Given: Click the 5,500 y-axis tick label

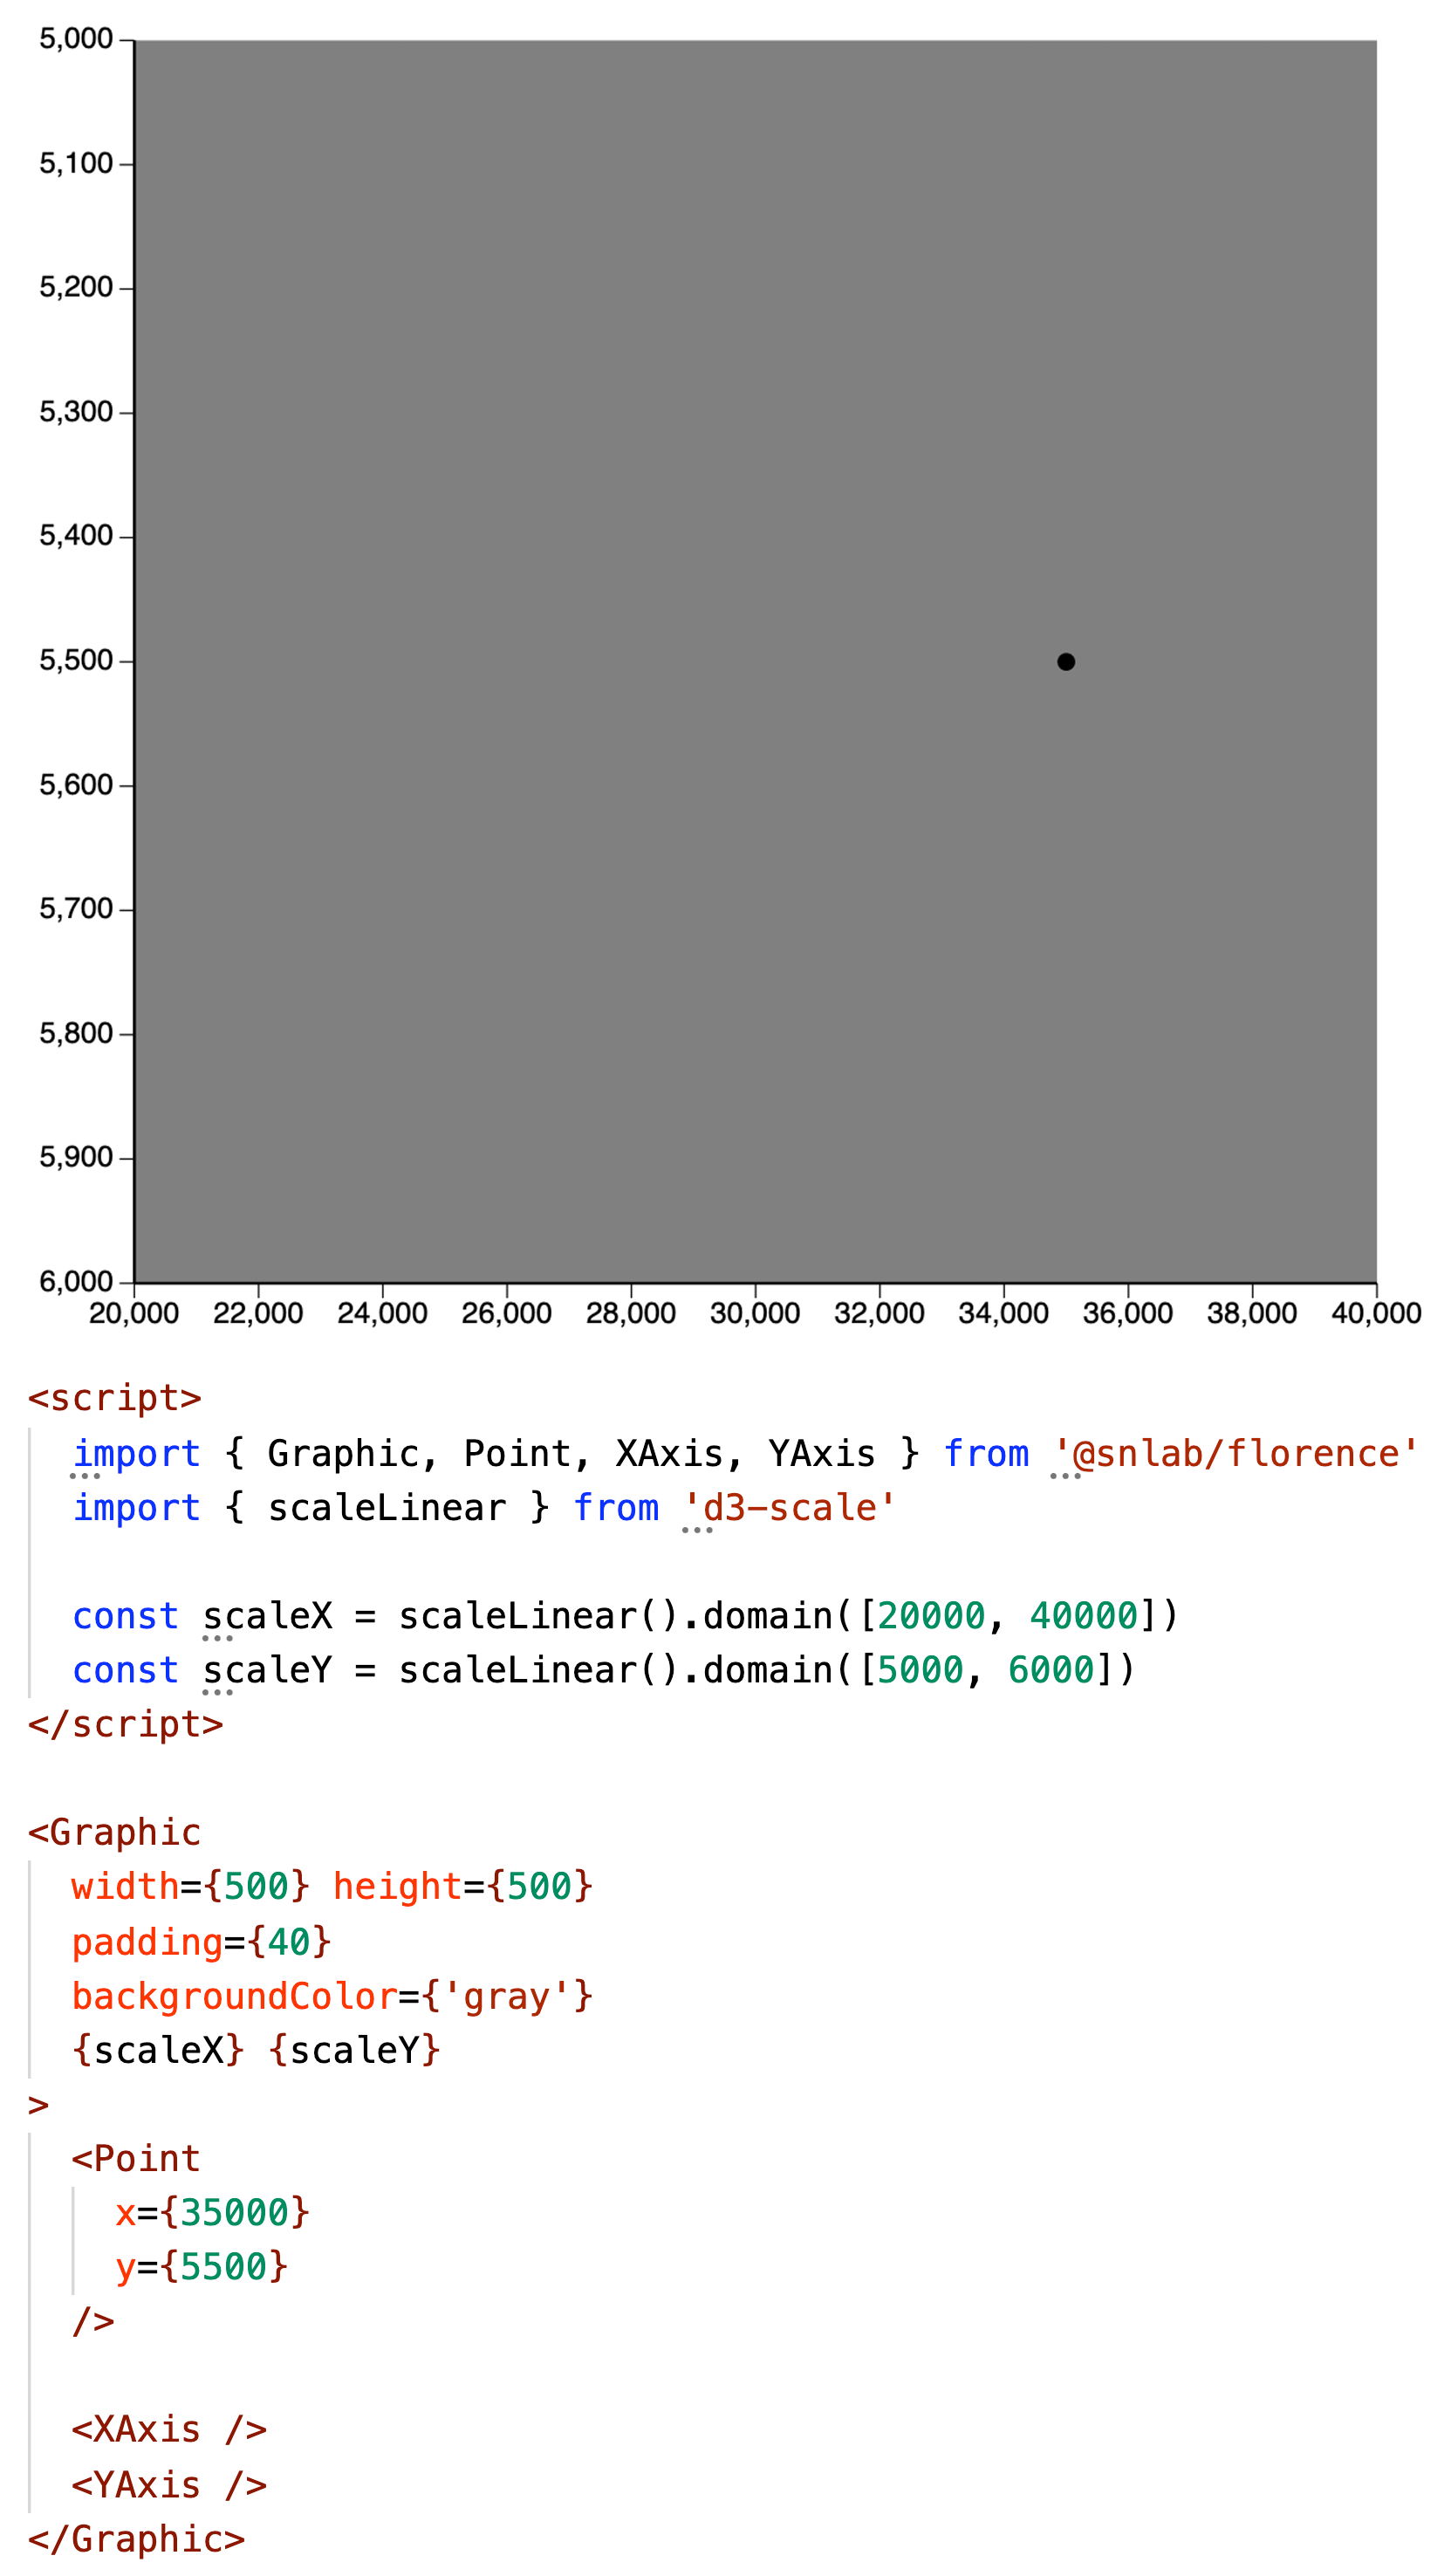Looking at the screenshot, I should tap(76, 660).
